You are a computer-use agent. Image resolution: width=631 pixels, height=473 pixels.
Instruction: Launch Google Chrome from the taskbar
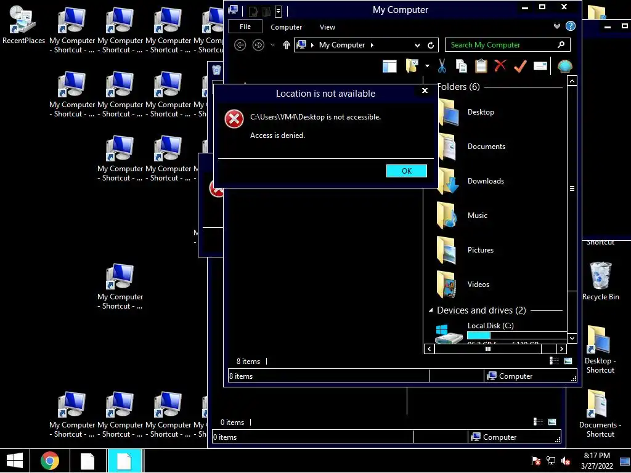click(x=49, y=461)
